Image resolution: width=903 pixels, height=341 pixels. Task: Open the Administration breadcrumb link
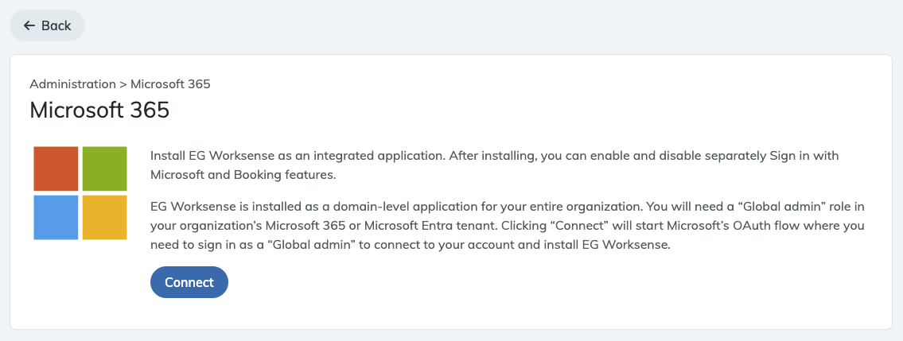point(72,83)
